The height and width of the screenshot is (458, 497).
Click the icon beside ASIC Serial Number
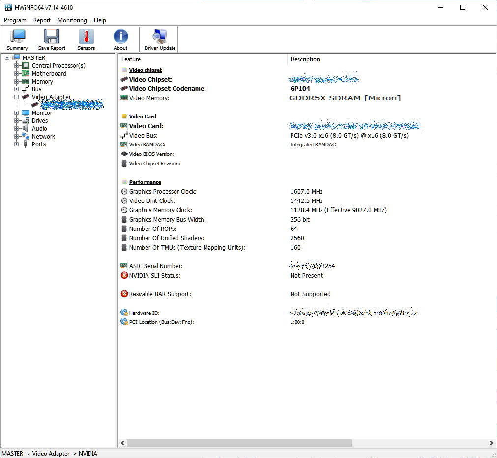[124, 266]
